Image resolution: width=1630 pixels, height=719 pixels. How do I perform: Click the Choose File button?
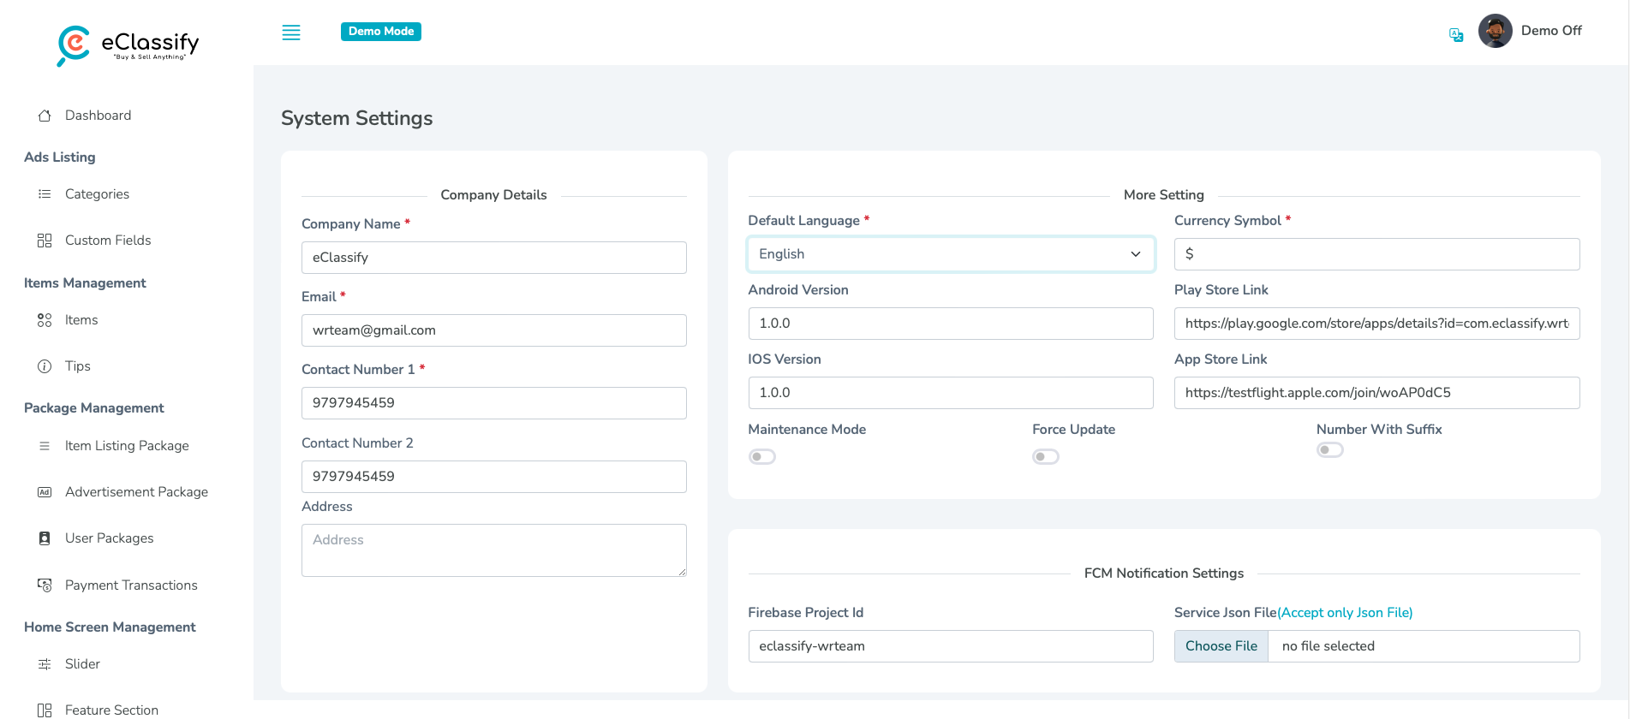tap(1221, 646)
